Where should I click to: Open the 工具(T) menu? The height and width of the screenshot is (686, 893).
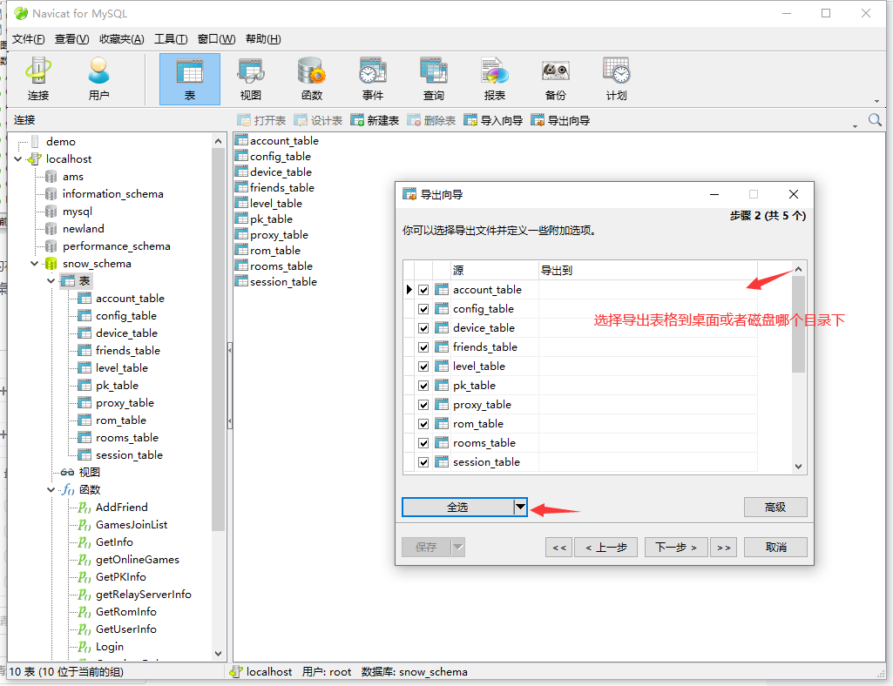[x=171, y=38]
